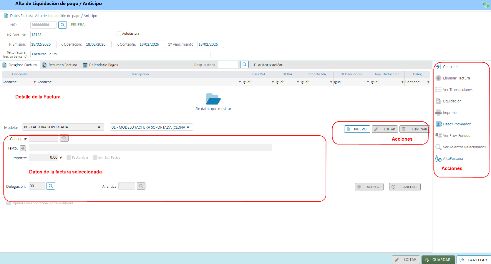Viewport: 491px width, 264px height.
Task: Open the Calendario Pagos tab
Action: click(101, 65)
